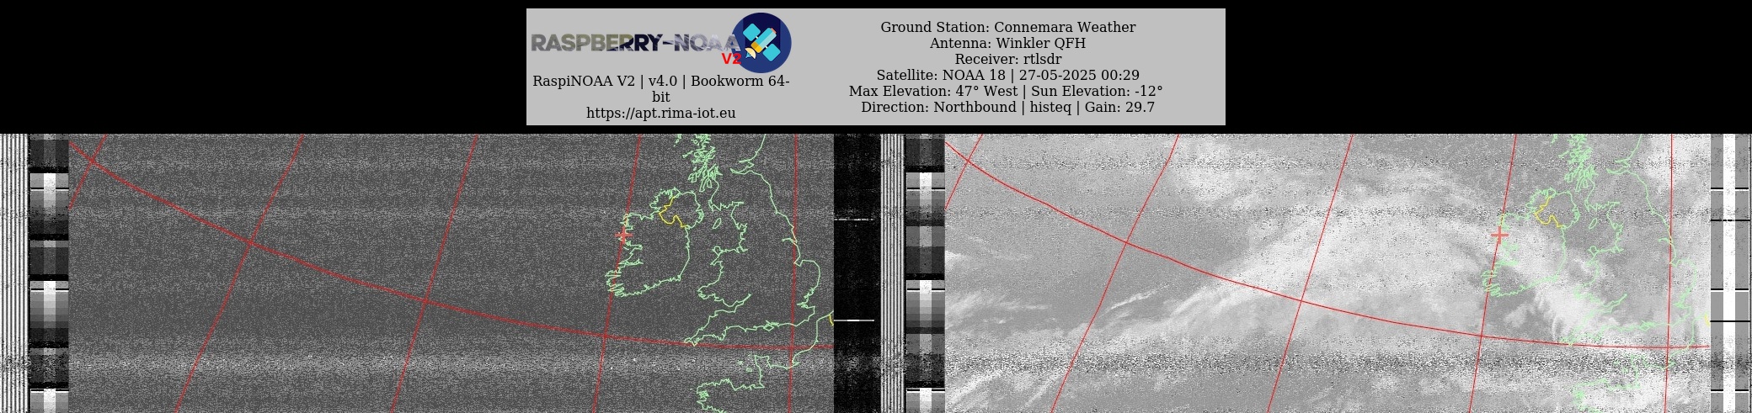Click the 'Antenna: Winkler QFH' line
The width and height of the screenshot is (1752, 413).
1007,43
